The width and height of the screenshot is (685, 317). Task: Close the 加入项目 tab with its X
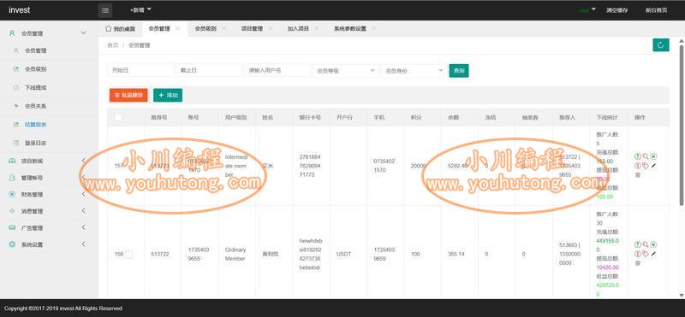pyautogui.click(x=317, y=28)
